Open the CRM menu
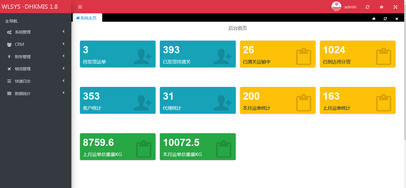 point(36,45)
